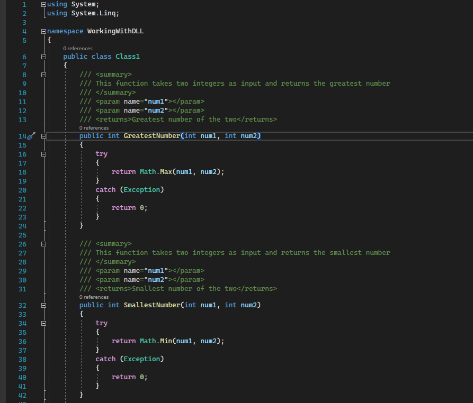Collapse the summary comment at line 8
The image size is (473, 403).
click(x=43, y=75)
